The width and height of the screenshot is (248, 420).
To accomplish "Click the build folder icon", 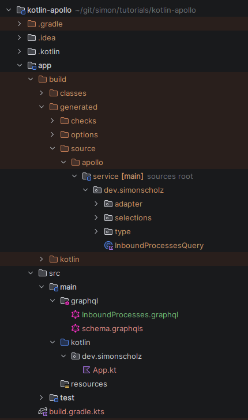I will (43, 79).
